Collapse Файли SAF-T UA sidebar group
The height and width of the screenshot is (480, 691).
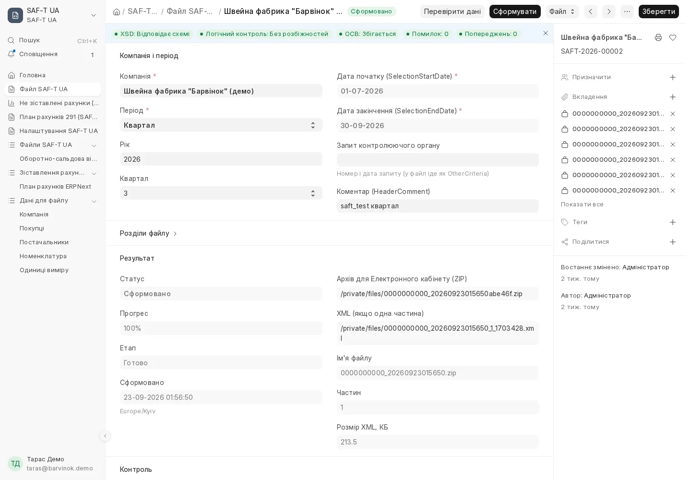click(94, 145)
